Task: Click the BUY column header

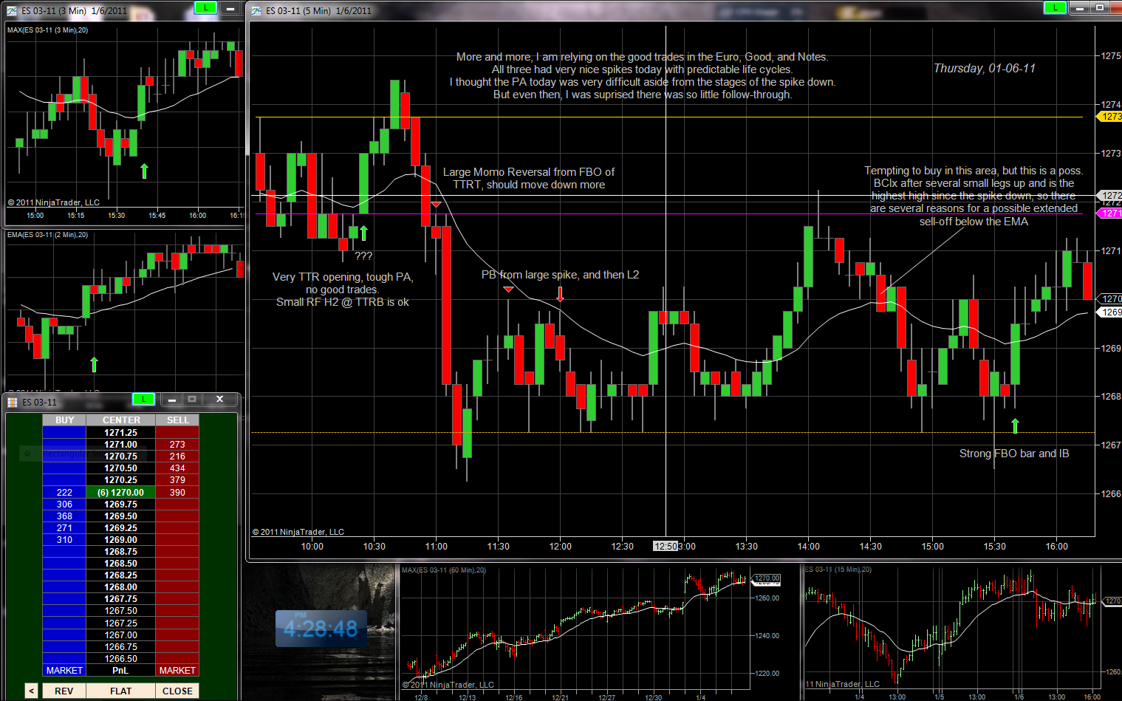Action: click(64, 420)
